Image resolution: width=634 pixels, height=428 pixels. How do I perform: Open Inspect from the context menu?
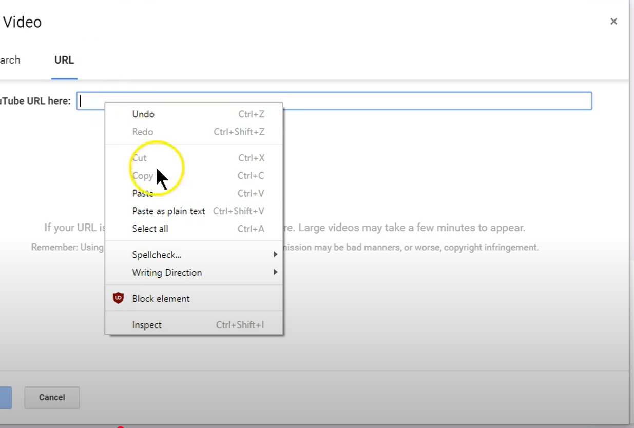[147, 324]
